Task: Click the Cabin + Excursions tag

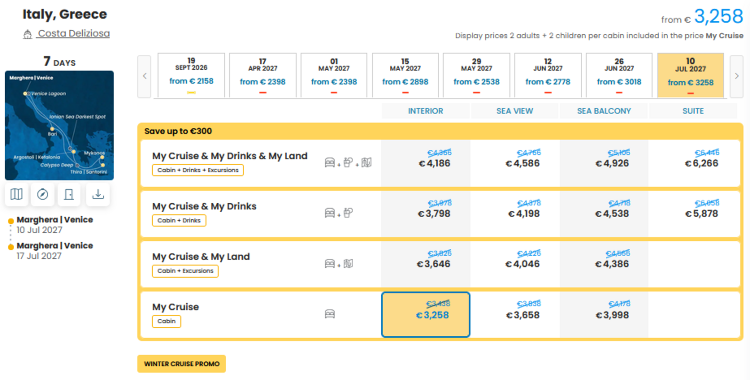Action: coord(185,271)
